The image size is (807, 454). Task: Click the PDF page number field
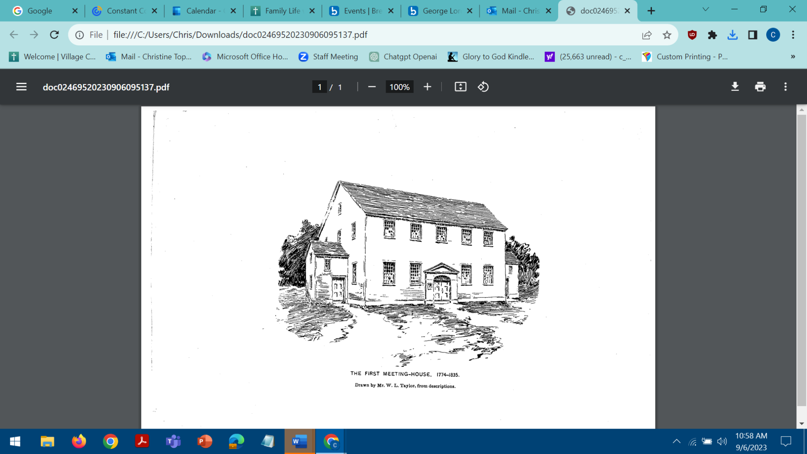319,87
